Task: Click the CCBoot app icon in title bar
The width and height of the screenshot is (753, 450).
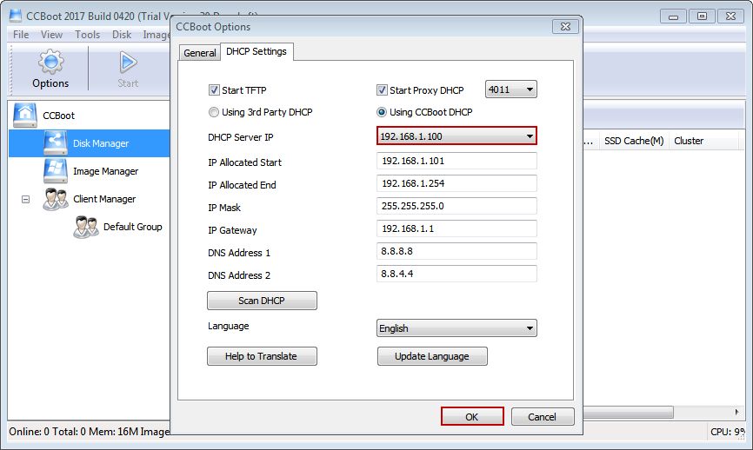Action: 16,16
